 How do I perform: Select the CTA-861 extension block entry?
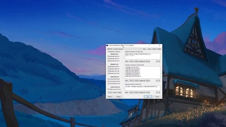(x=141, y=86)
